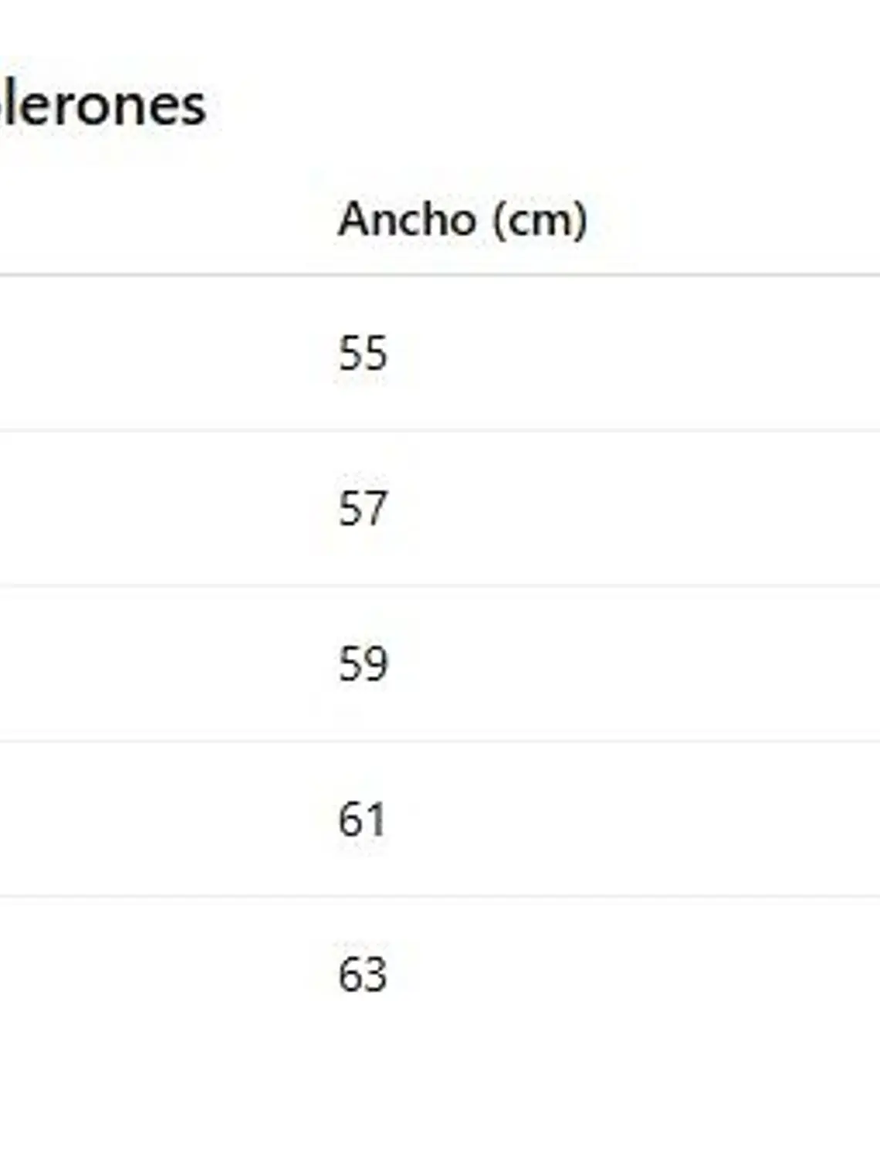This screenshot has width=880, height=1174.
Task: Click the number 61 in the table
Action: (361, 819)
